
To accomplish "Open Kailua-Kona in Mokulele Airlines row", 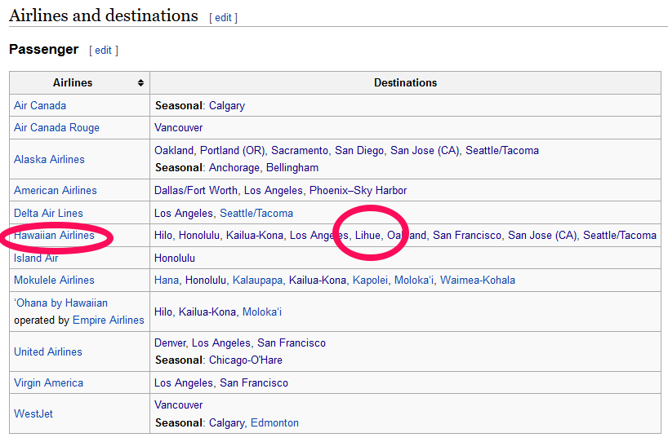I will [318, 280].
